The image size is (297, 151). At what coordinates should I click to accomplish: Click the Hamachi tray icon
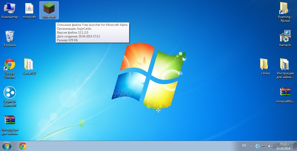257,146
